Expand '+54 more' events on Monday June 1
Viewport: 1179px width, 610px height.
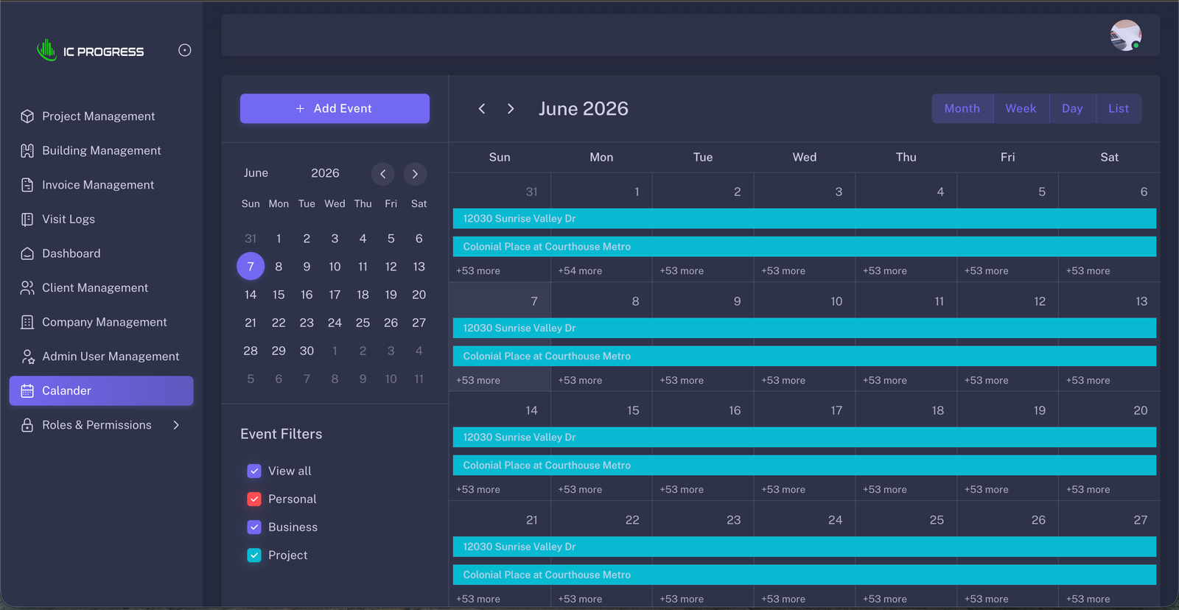click(x=580, y=271)
